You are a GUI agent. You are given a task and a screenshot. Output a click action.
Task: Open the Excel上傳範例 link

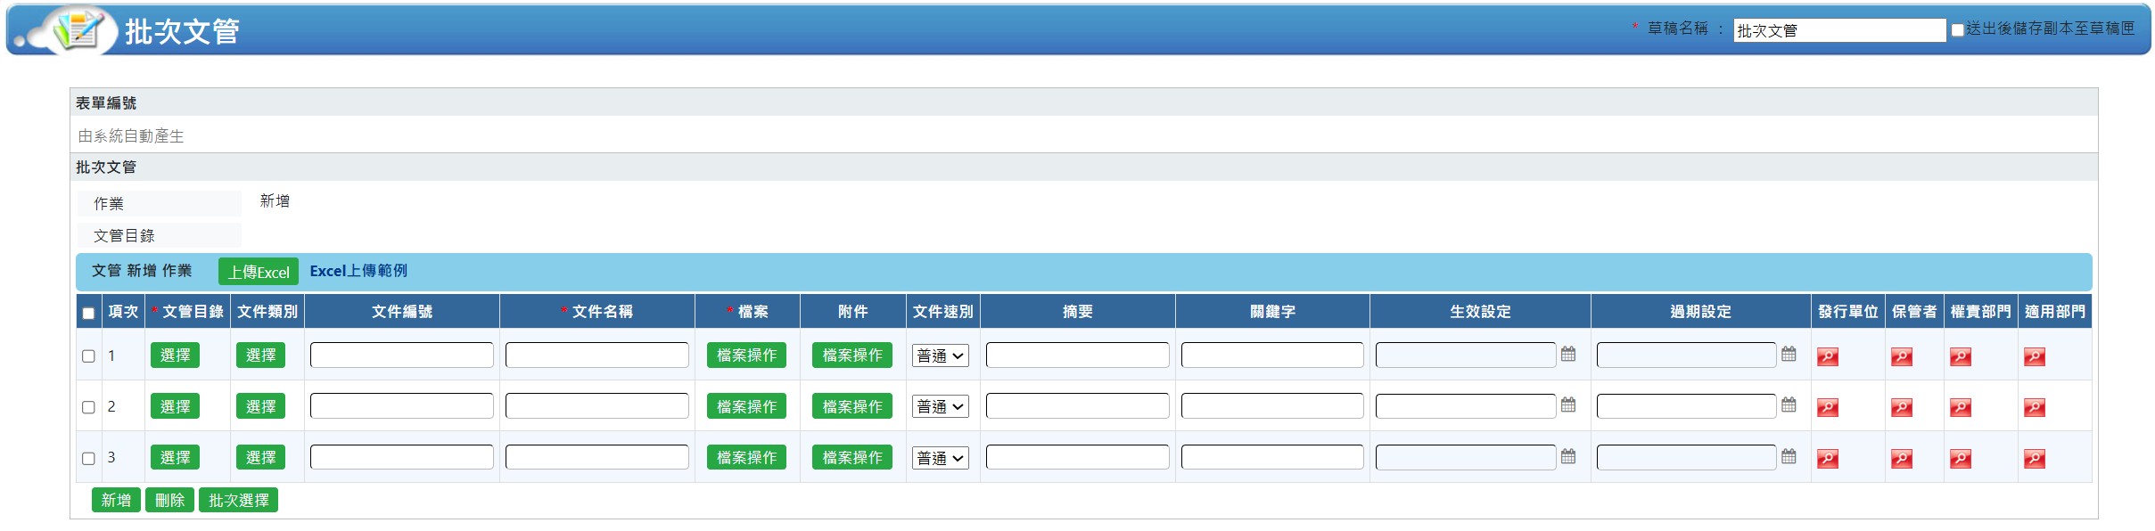(x=358, y=271)
